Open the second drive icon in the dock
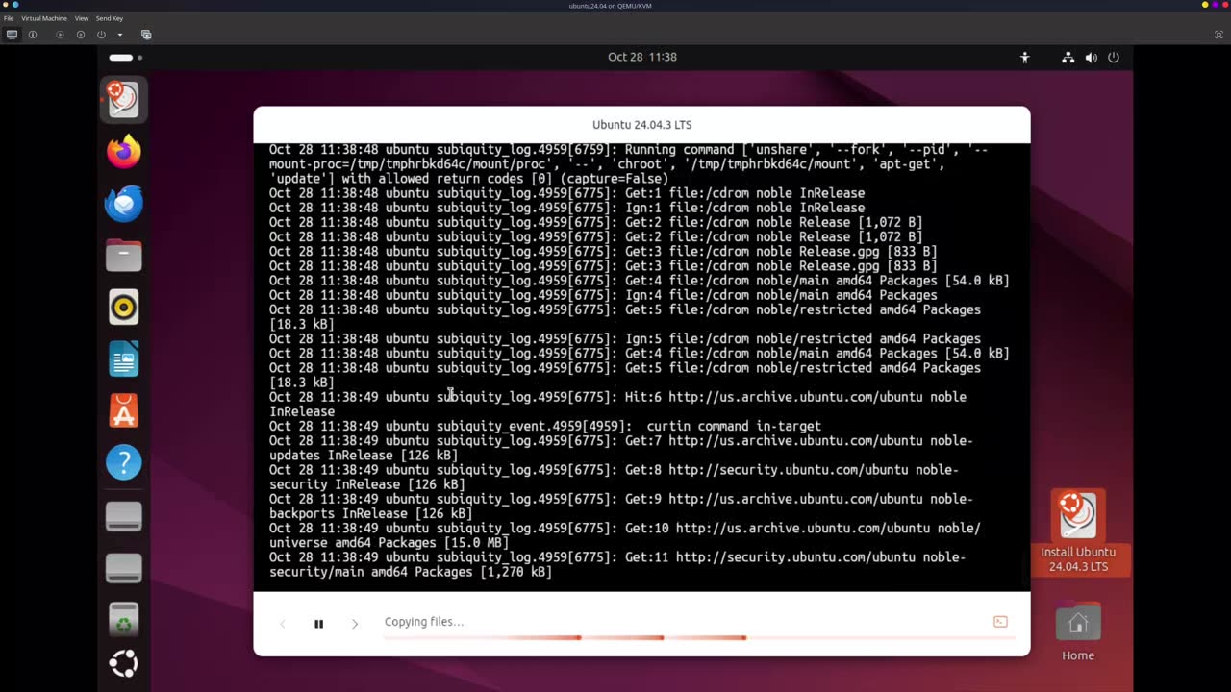The image size is (1231, 692). point(123,567)
